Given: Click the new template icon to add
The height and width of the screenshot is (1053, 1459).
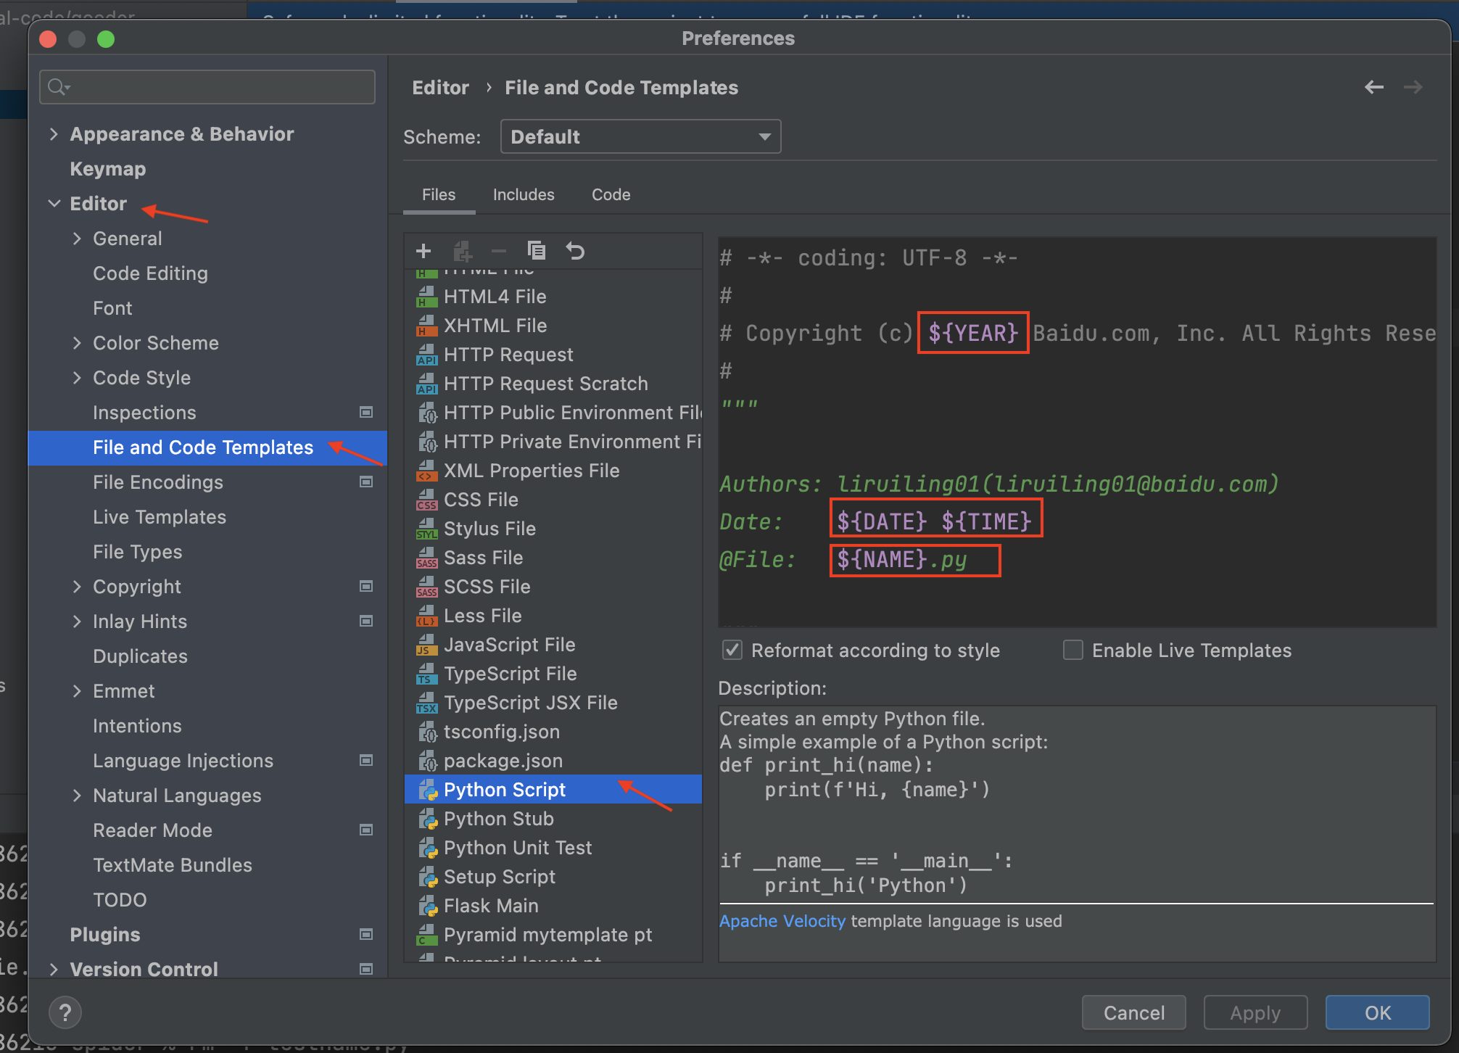Looking at the screenshot, I should [x=425, y=250].
